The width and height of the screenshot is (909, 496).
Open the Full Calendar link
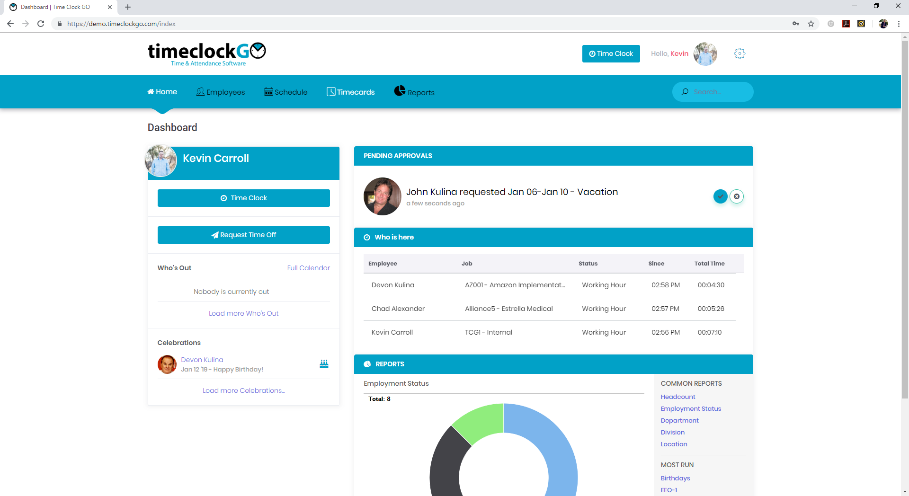(309, 268)
